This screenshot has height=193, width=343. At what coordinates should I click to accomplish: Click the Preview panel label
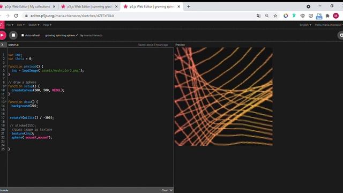coord(180,44)
